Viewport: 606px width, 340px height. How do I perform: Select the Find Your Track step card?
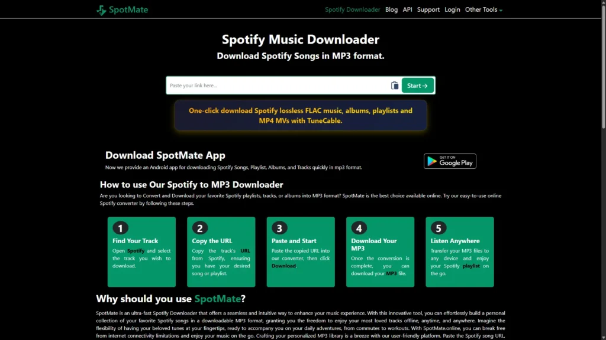pyautogui.click(x=141, y=251)
